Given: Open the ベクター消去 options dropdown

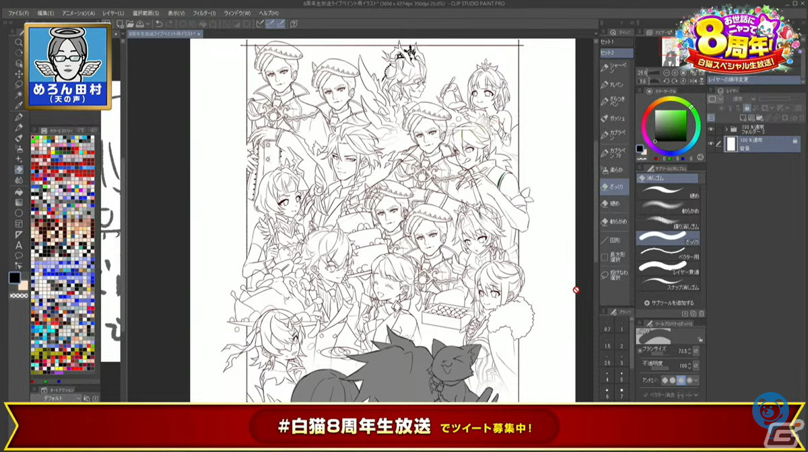Looking at the screenshot, I should coord(696,395).
